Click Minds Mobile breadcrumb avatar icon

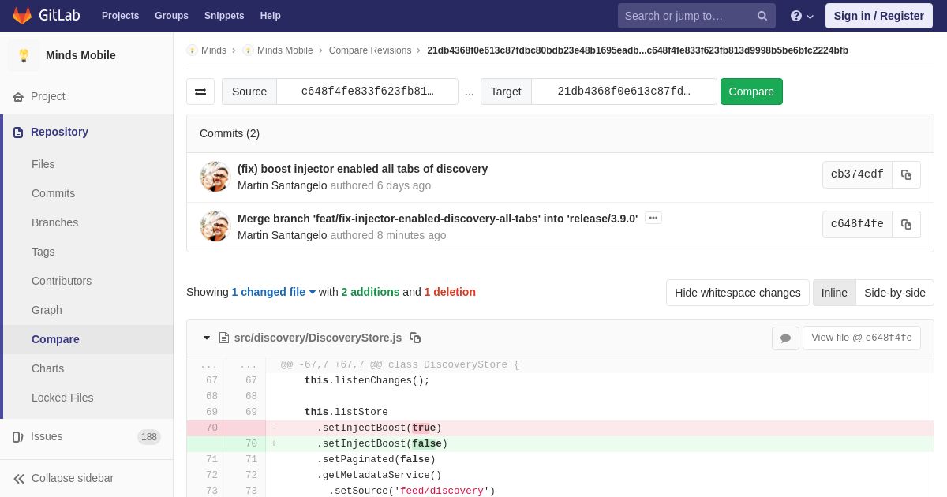(x=248, y=50)
